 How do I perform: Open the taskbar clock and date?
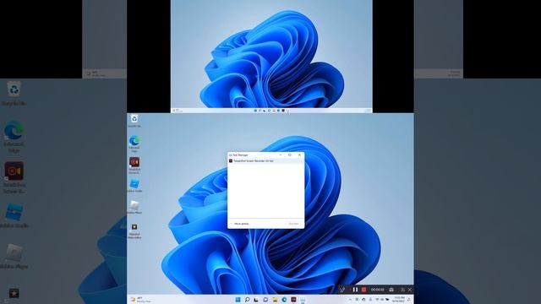tap(398, 299)
